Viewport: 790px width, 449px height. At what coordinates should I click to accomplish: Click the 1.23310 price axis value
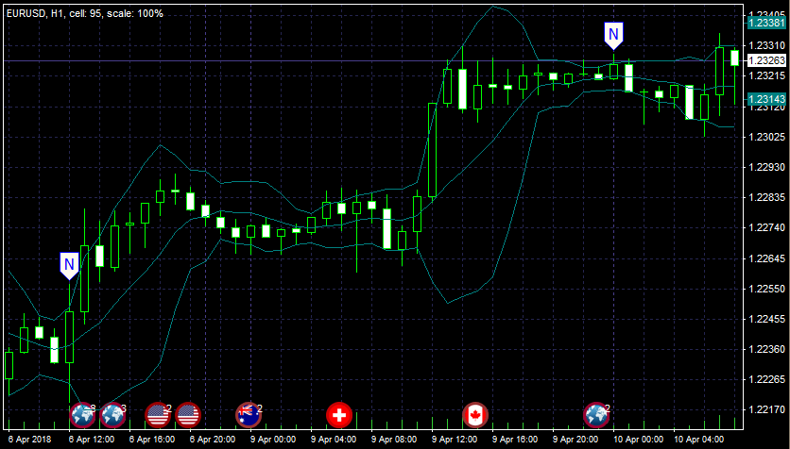(766, 46)
